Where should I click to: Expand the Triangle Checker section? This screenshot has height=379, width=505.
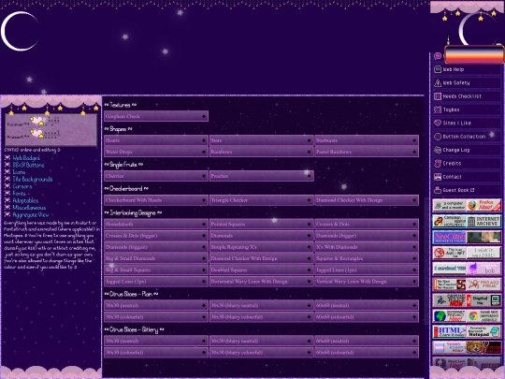click(262, 200)
